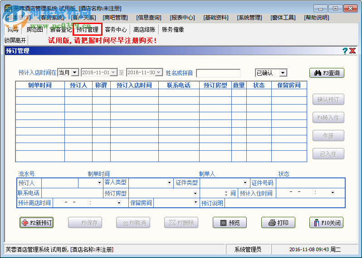362x258 pixels.
Task: Click the 打印 printer button
Action: pyautogui.click(x=278, y=223)
